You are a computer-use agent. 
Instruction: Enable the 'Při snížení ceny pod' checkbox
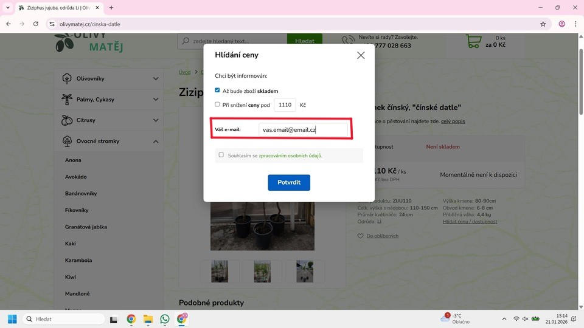pyautogui.click(x=217, y=104)
